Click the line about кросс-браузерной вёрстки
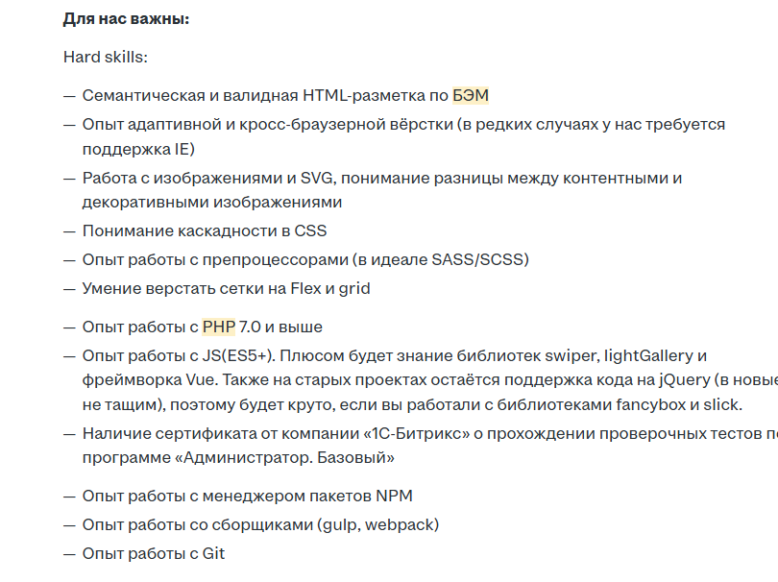This screenshot has width=778, height=582. tap(403, 125)
